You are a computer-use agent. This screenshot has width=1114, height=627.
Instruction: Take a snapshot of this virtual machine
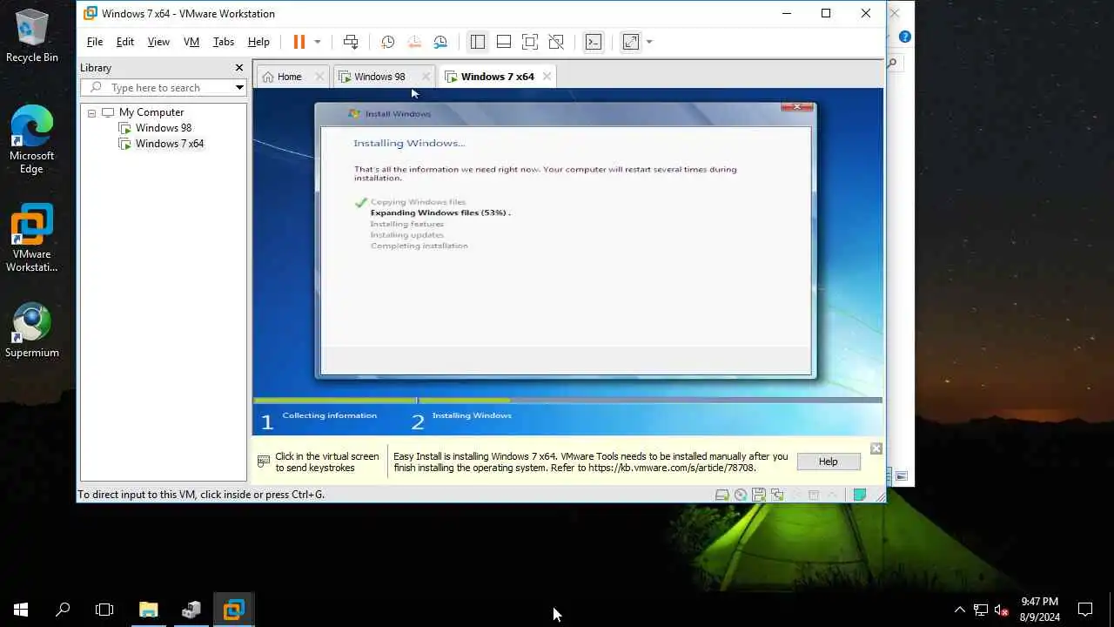388,42
